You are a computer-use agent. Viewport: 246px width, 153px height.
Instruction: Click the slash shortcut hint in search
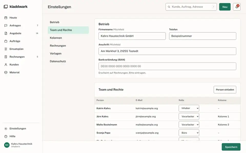[213, 7]
